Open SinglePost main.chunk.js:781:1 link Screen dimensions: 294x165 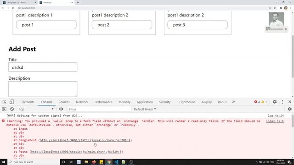[85, 140]
